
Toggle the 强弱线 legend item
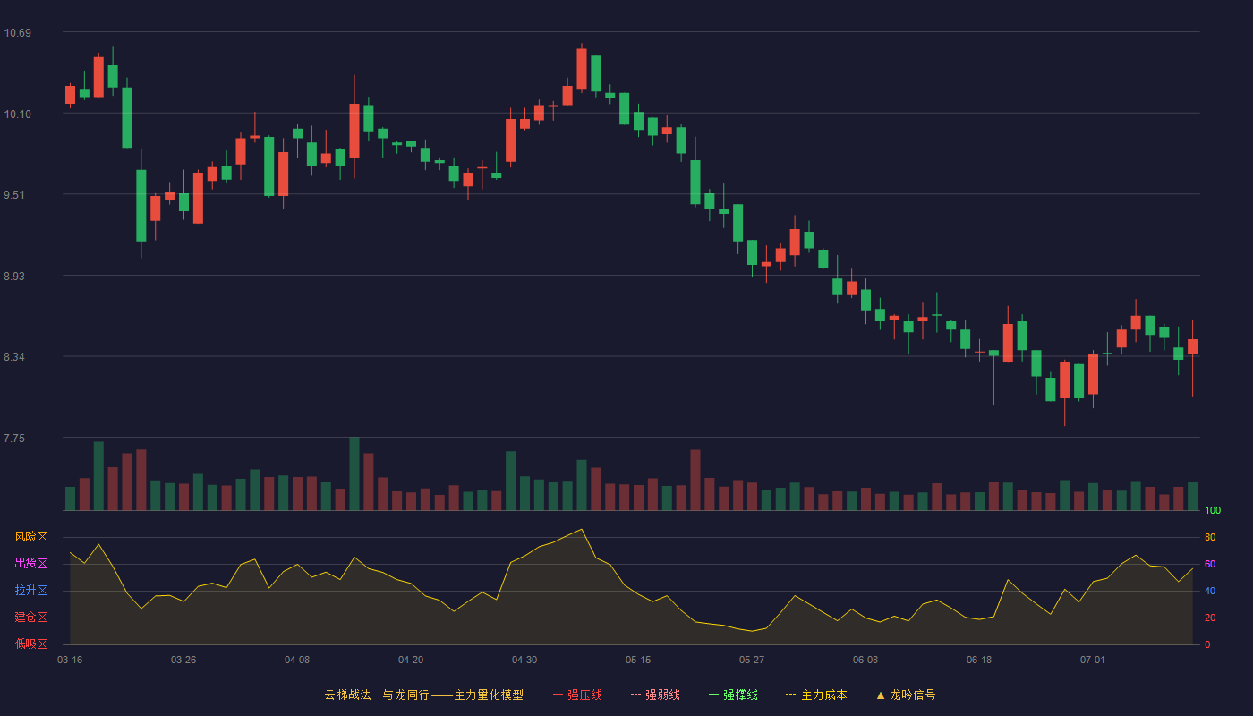click(x=655, y=695)
